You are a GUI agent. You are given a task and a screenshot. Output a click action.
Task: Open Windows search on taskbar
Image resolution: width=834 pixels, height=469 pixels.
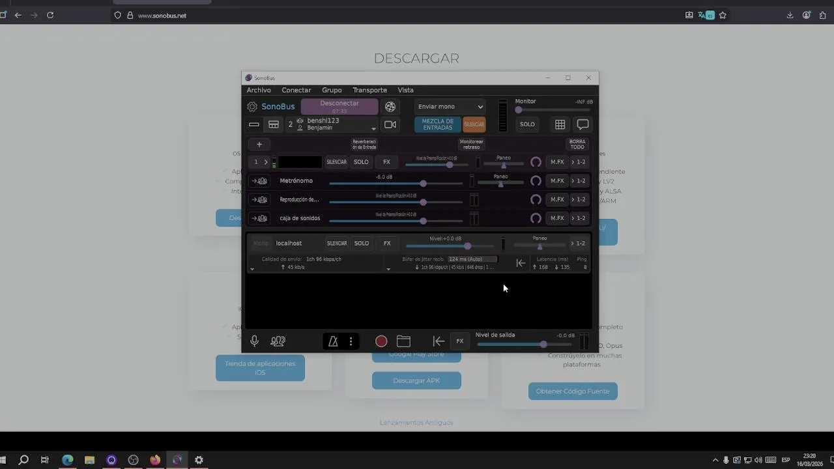click(x=23, y=460)
